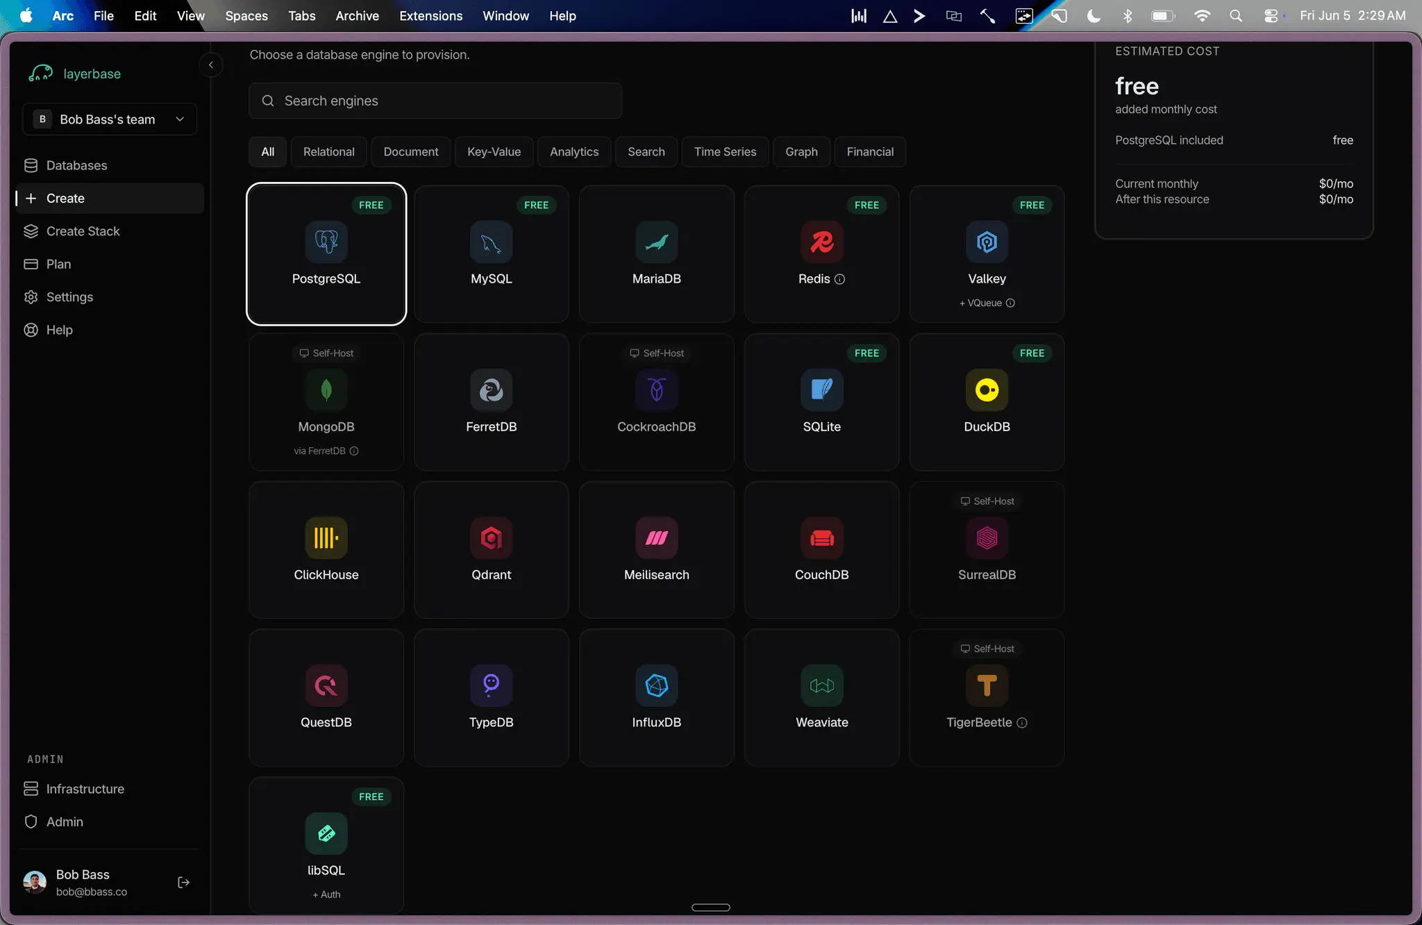The image size is (1422, 925).
Task: Open the Wi-Fi status menu
Action: point(1202,15)
